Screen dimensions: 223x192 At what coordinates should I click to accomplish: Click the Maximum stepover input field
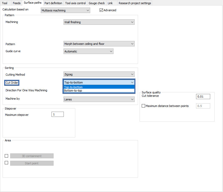point(58,114)
